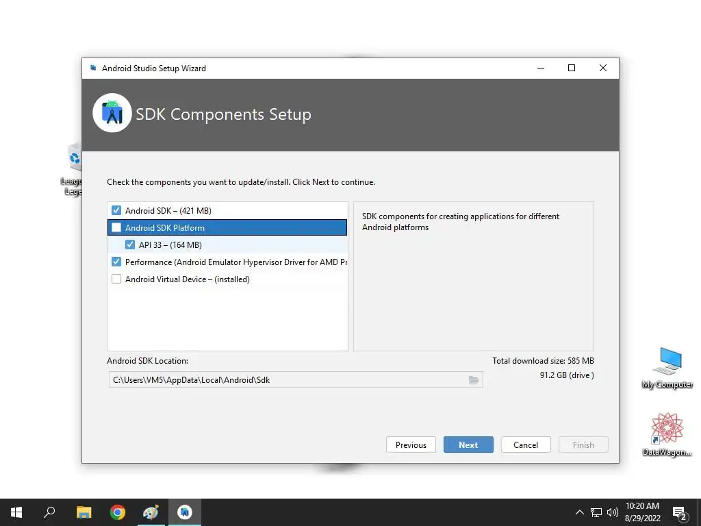
Task: Select the My Computer desktop icon
Action: point(667,368)
